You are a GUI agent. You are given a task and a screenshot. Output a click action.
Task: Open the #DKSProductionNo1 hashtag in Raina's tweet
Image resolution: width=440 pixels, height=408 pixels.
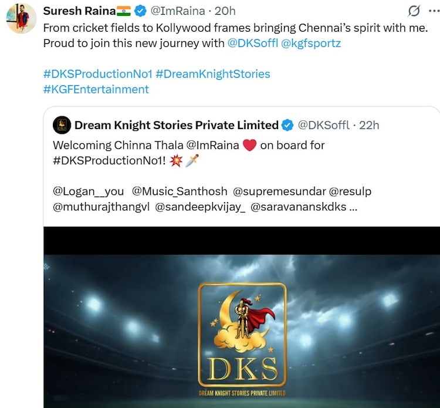97,74
